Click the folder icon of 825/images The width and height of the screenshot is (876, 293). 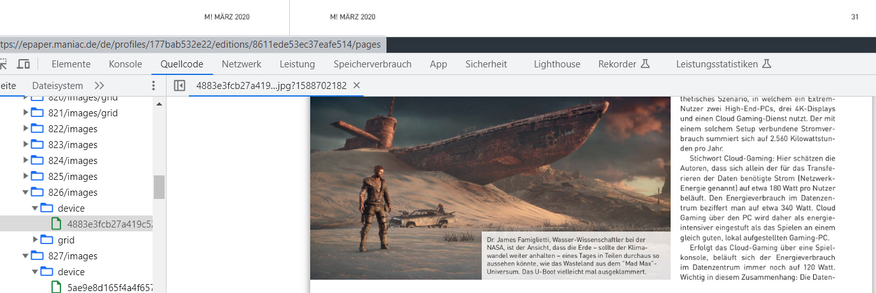click(x=37, y=176)
